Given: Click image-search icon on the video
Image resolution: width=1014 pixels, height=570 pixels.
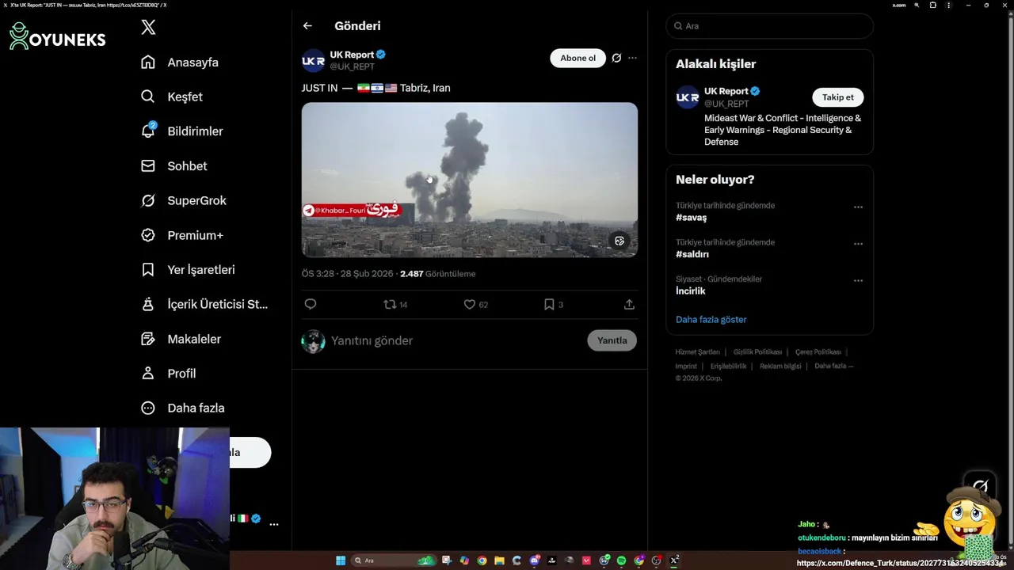Looking at the screenshot, I should tap(619, 241).
